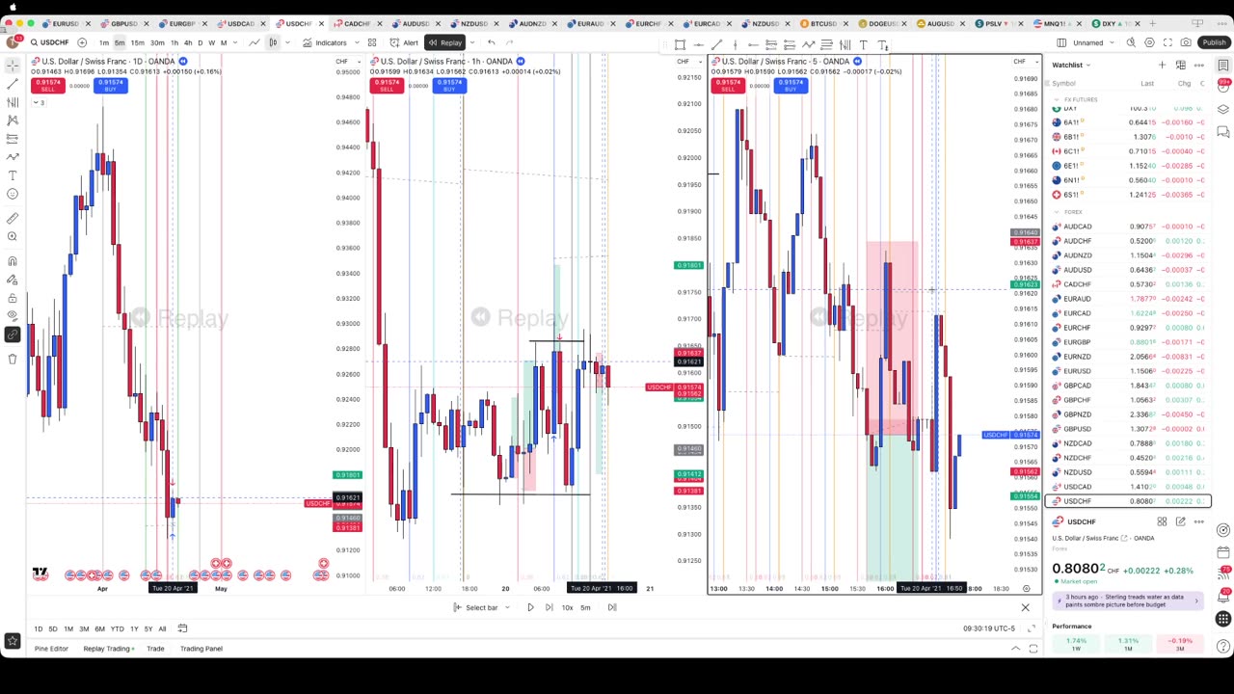Select the 1m timeframe

(x=104, y=42)
